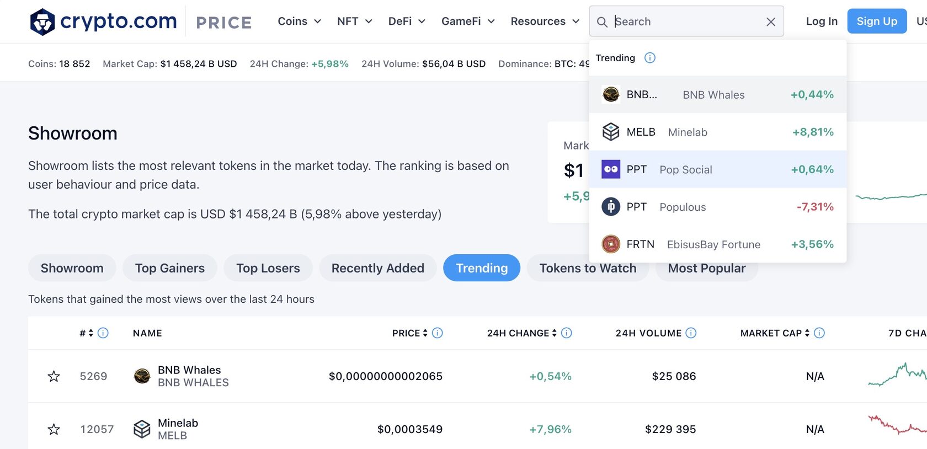Sort table by MARKET CAP arrows
Screen dimensions: 927x449
pyautogui.click(x=807, y=333)
